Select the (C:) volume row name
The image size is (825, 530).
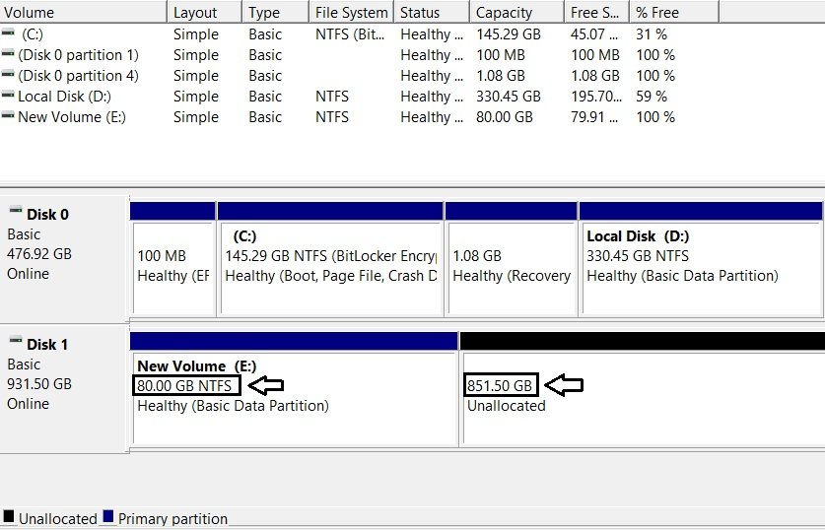tap(33, 34)
